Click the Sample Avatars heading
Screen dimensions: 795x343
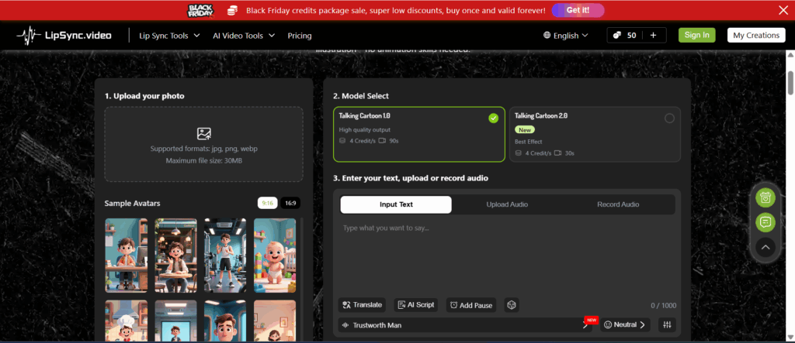click(132, 204)
